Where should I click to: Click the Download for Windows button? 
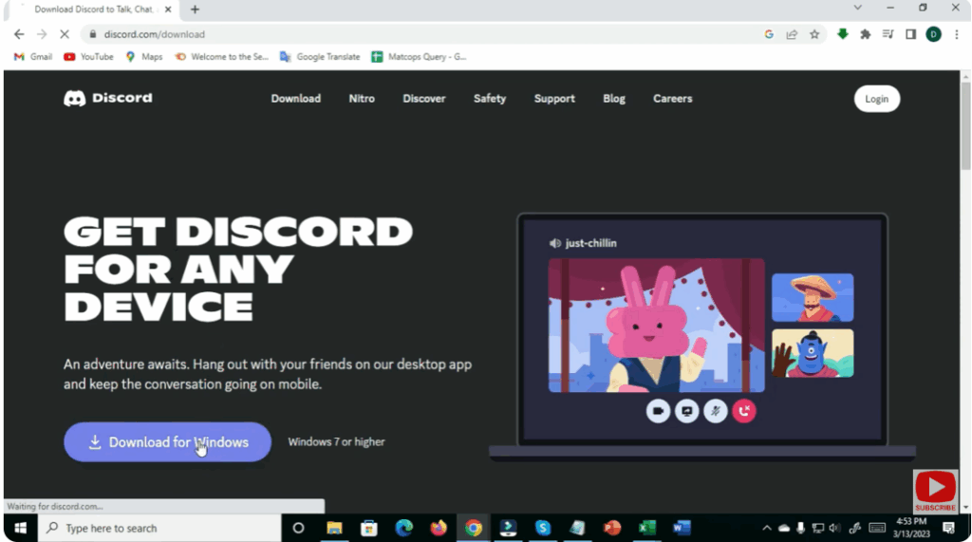pyautogui.click(x=167, y=442)
